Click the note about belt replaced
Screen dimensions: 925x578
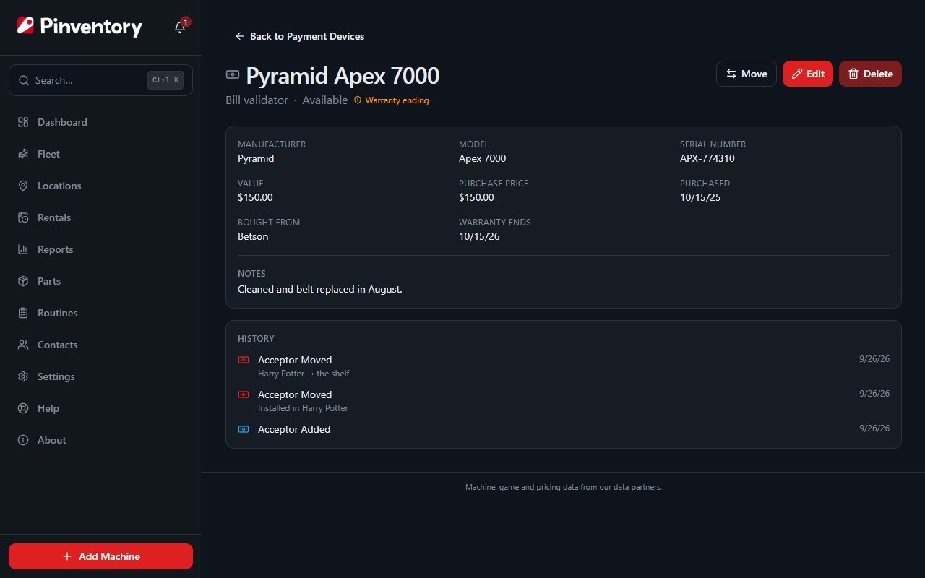pyautogui.click(x=320, y=289)
